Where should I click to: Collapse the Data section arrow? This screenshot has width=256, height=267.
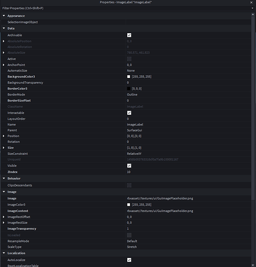click(4, 28)
